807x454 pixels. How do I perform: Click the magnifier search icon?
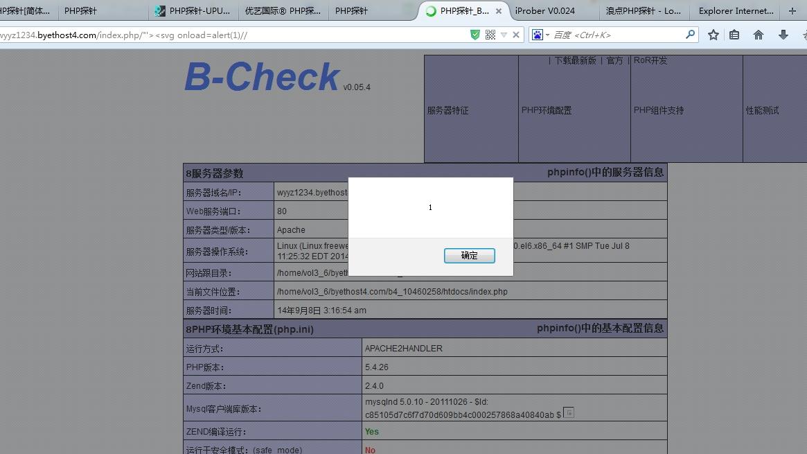click(691, 33)
